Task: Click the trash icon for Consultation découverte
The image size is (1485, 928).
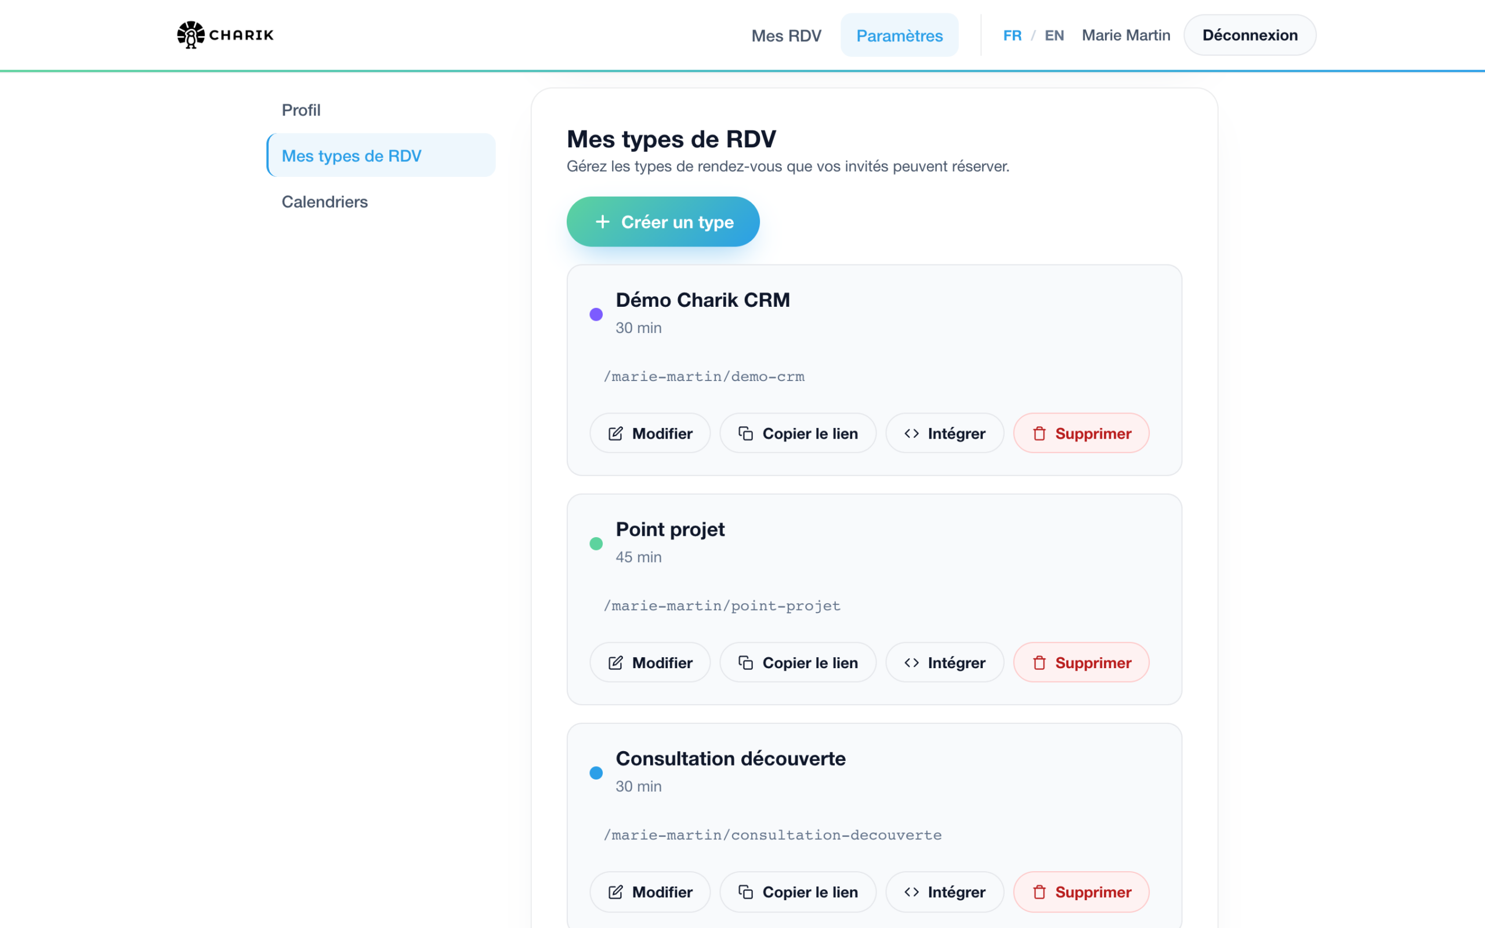Action: coord(1039,892)
